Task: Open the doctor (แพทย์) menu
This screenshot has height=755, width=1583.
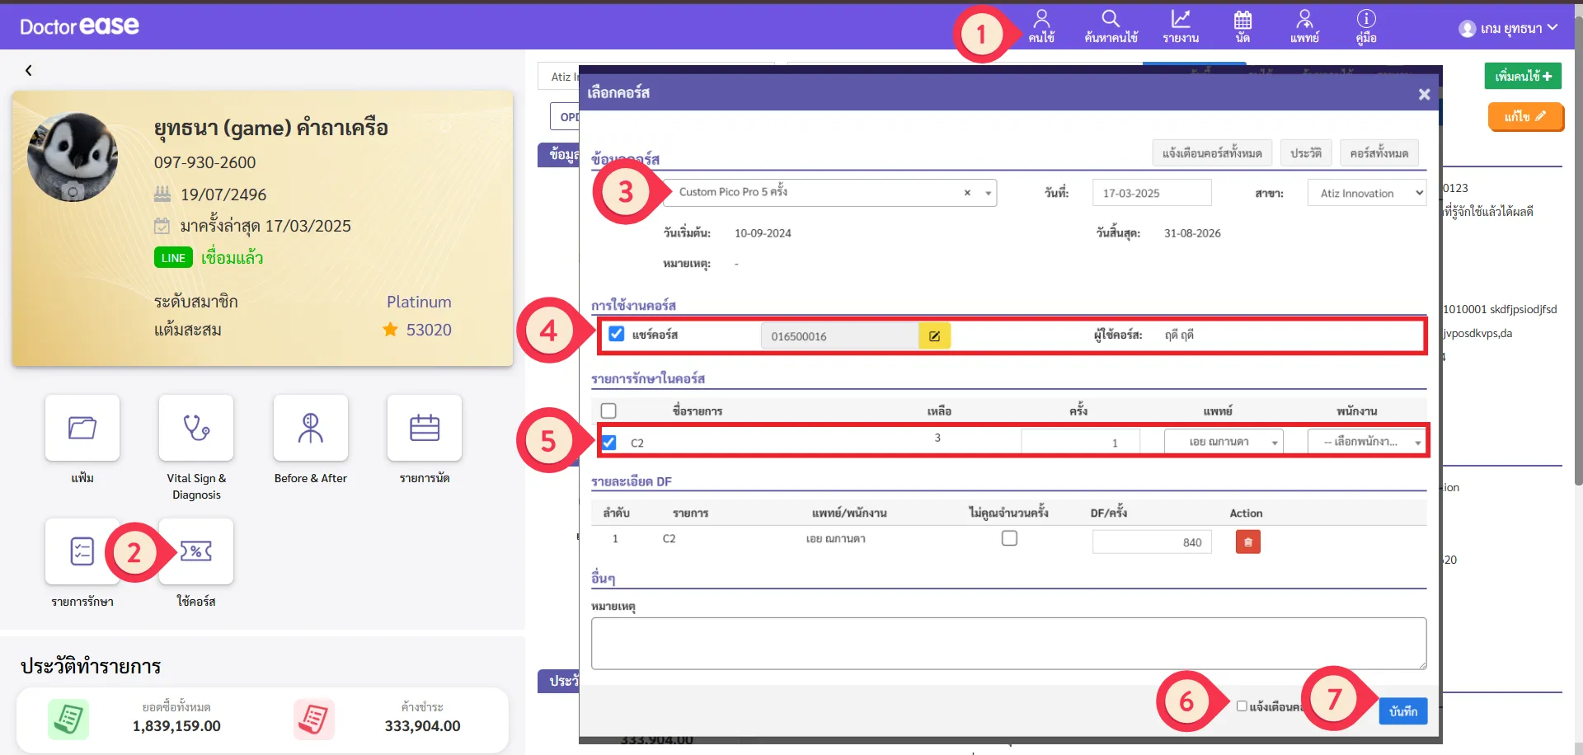Action: click(1304, 26)
